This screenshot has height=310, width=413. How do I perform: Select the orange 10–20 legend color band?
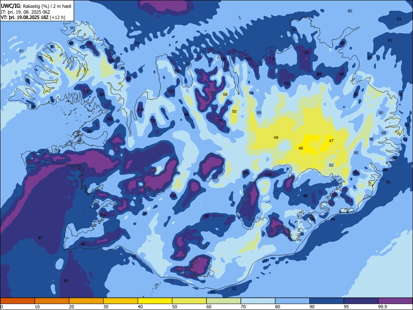coord(52,301)
